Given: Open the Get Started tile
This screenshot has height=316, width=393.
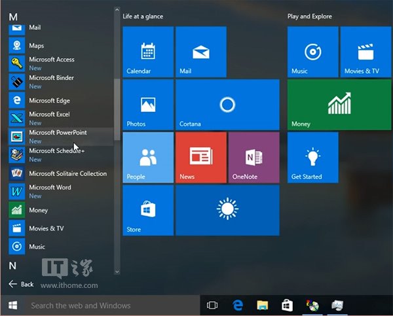Looking at the screenshot, I should point(312,157).
